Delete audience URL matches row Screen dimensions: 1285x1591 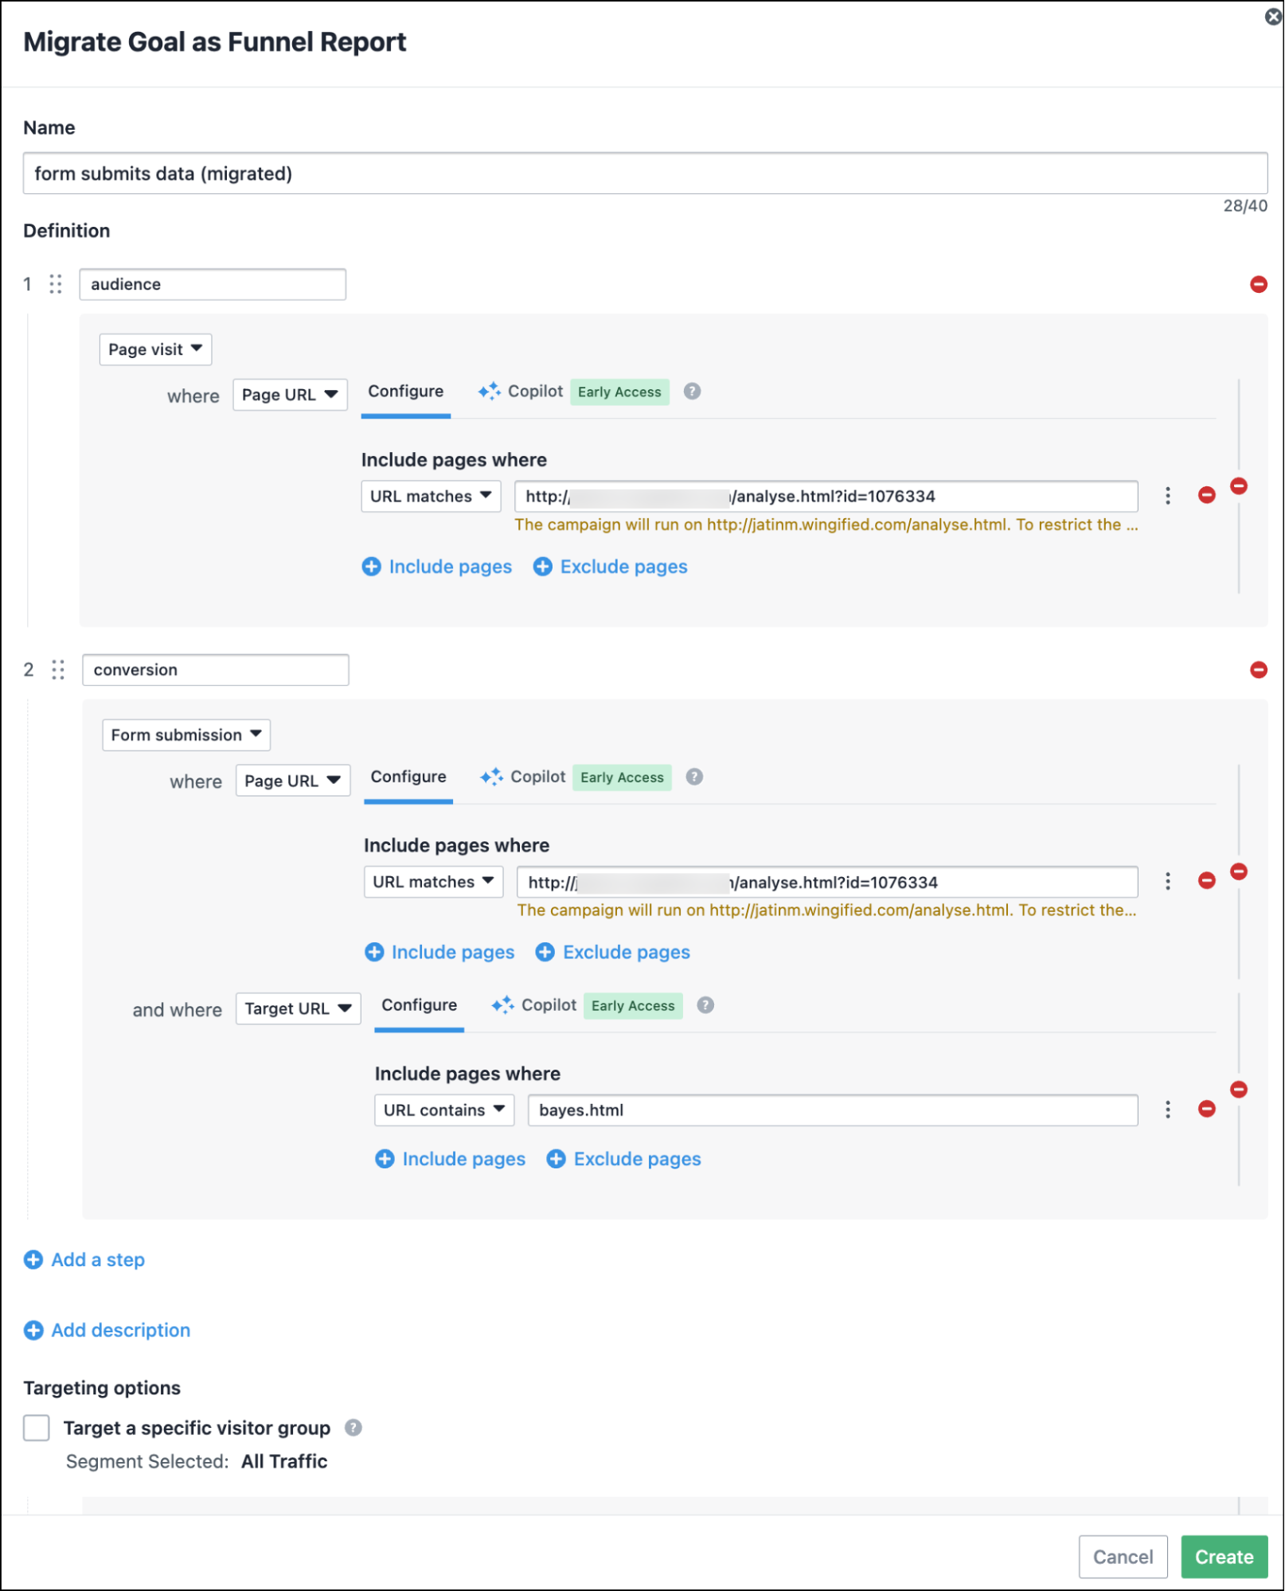[x=1206, y=495]
